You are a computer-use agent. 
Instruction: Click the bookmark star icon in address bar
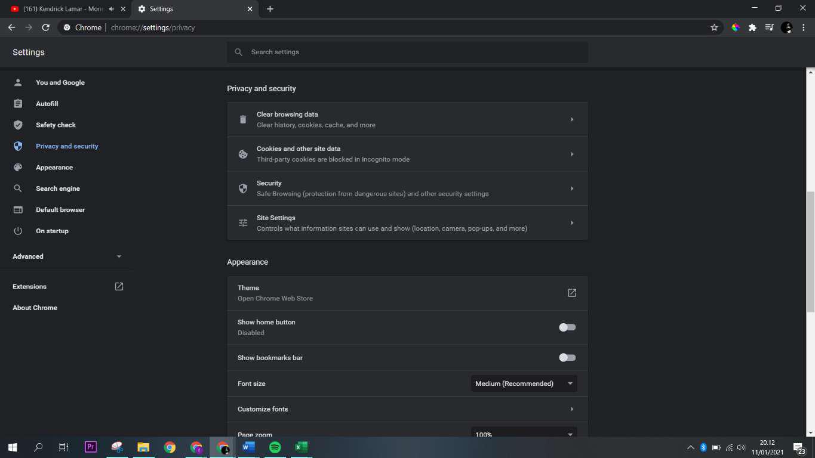(x=714, y=27)
